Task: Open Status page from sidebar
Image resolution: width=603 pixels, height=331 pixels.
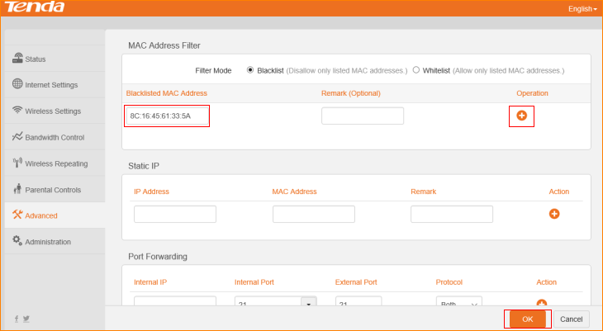Action: click(x=36, y=59)
